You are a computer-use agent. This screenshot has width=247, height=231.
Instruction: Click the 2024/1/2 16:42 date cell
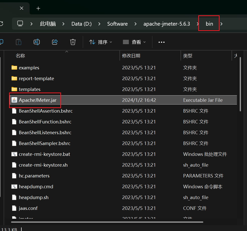coord(139,100)
